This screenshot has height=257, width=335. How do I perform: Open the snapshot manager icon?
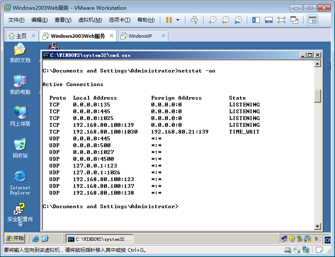[238, 20]
